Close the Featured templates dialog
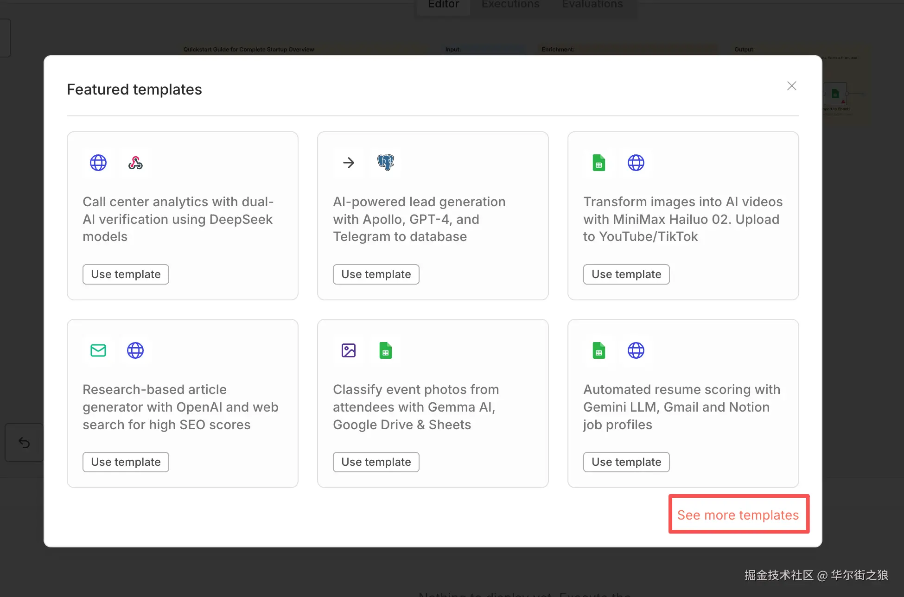The image size is (904, 597). 792,86
